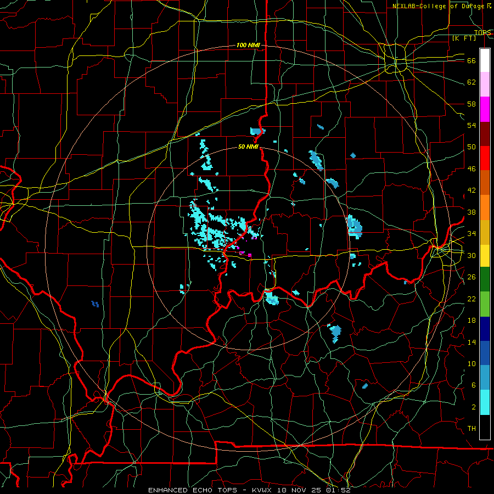Select the cyan legend swatch
The image size is (494, 494).
[x=485, y=402]
